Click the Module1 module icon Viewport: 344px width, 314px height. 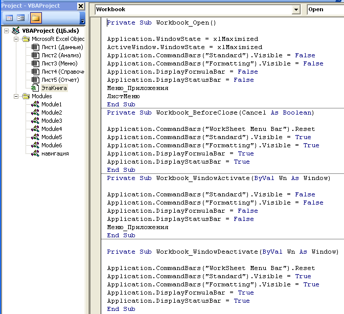click(35, 104)
